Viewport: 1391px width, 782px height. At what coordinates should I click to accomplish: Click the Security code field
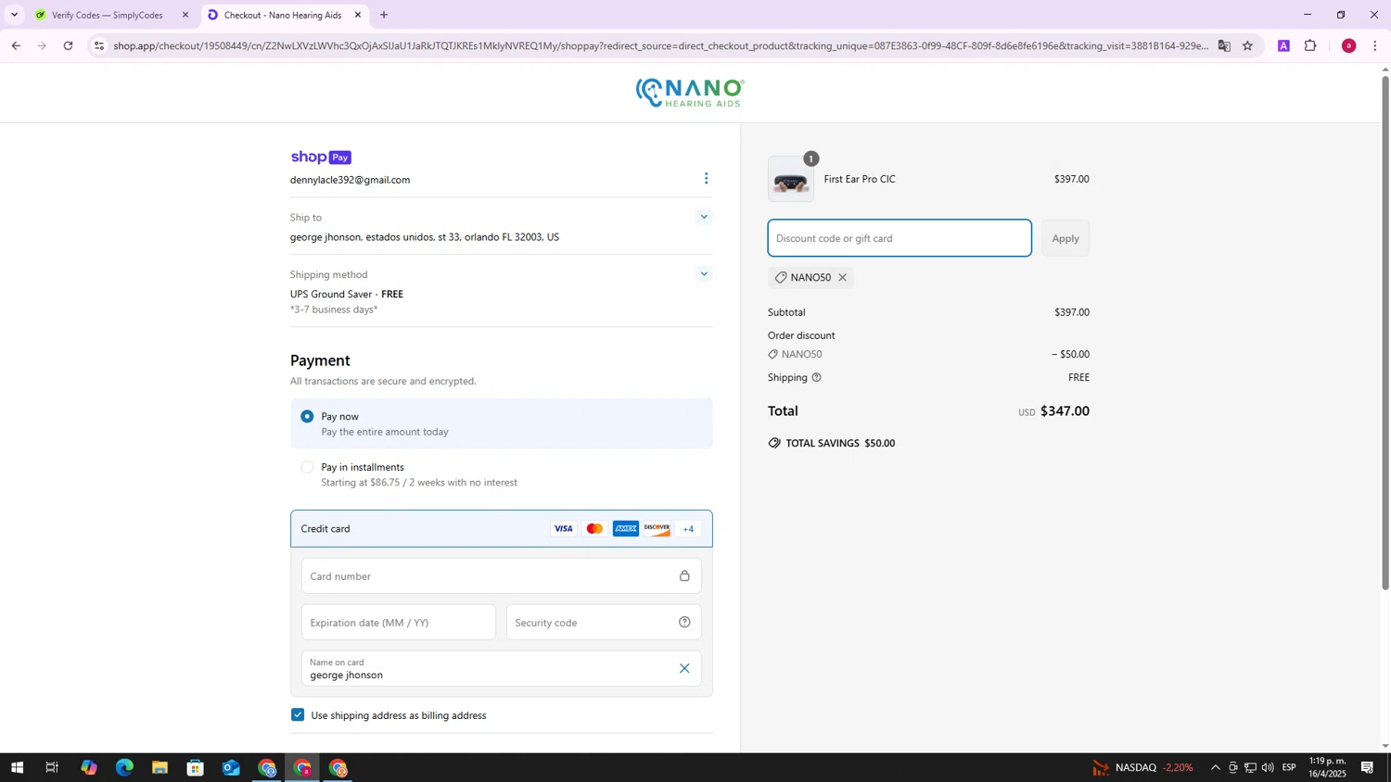point(604,623)
